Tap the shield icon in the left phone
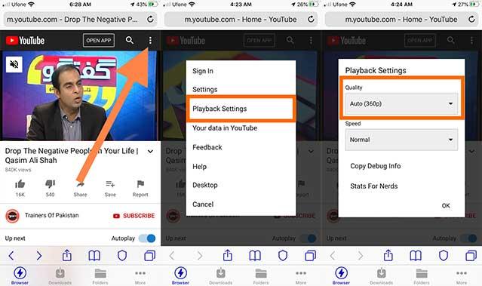482x286 pixels. click(x=122, y=256)
